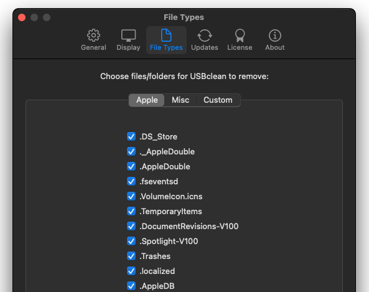
Task: Disable the .fseventsd checkbox
Action: 131,181
